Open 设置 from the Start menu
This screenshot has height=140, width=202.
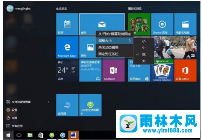pos(12,110)
